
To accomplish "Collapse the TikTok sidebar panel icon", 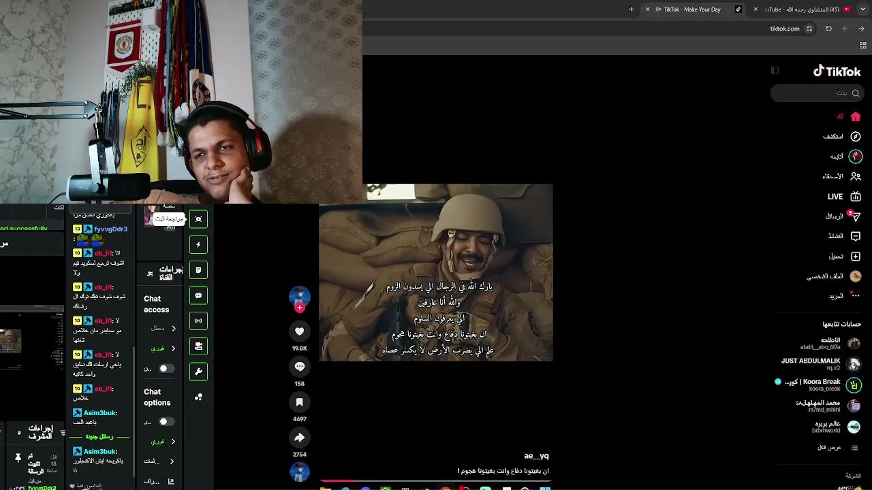I will coord(775,70).
